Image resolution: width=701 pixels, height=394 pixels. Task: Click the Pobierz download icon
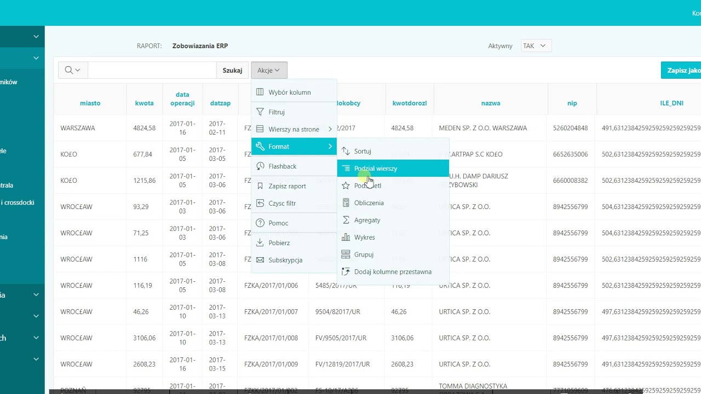click(x=260, y=242)
